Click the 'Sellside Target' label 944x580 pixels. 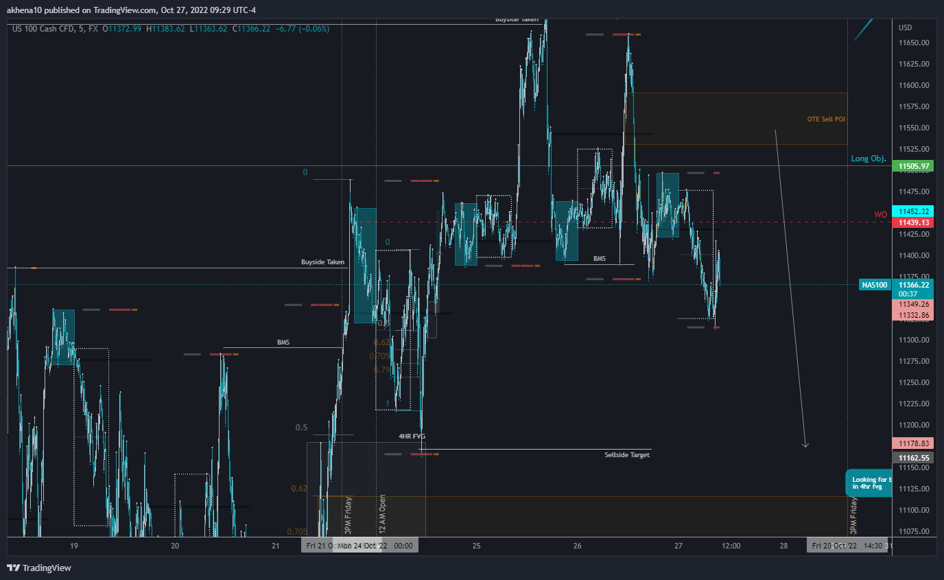tap(627, 455)
